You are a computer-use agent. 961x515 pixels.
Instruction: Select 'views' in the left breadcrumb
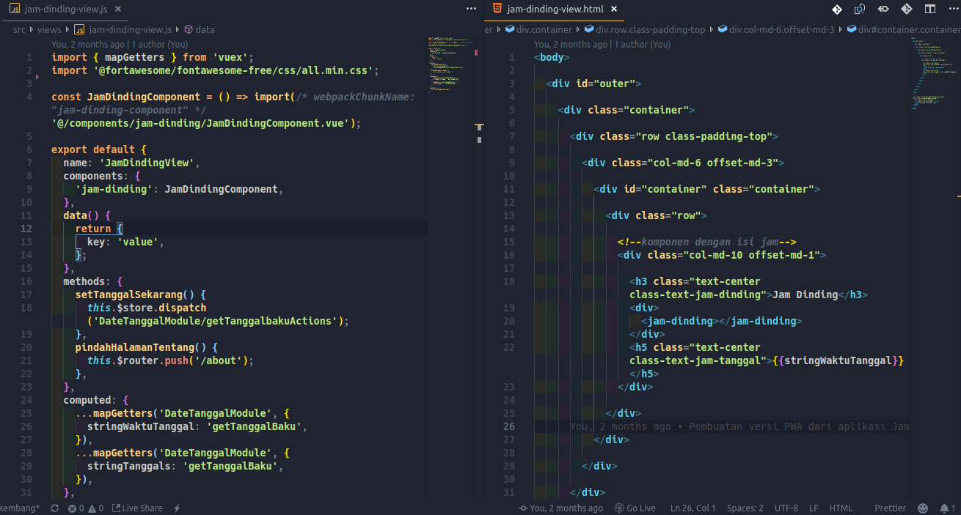49,29
